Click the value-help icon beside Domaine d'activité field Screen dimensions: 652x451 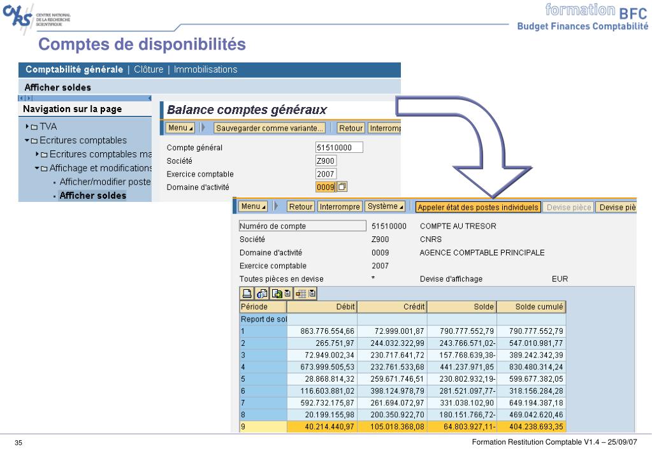(342, 187)
